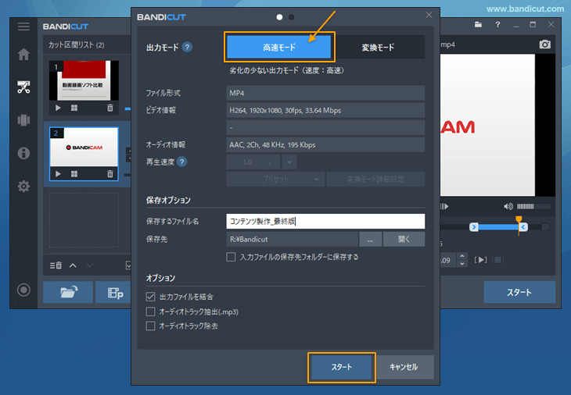Click the orange playhead on timeline
The image size is (571, 395).
[519, 219]
